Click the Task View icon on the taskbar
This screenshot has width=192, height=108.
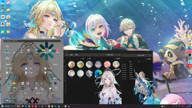(23, 106)
